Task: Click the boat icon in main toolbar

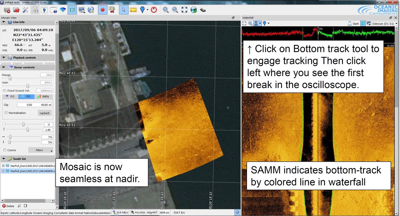Action: (203, 10)
